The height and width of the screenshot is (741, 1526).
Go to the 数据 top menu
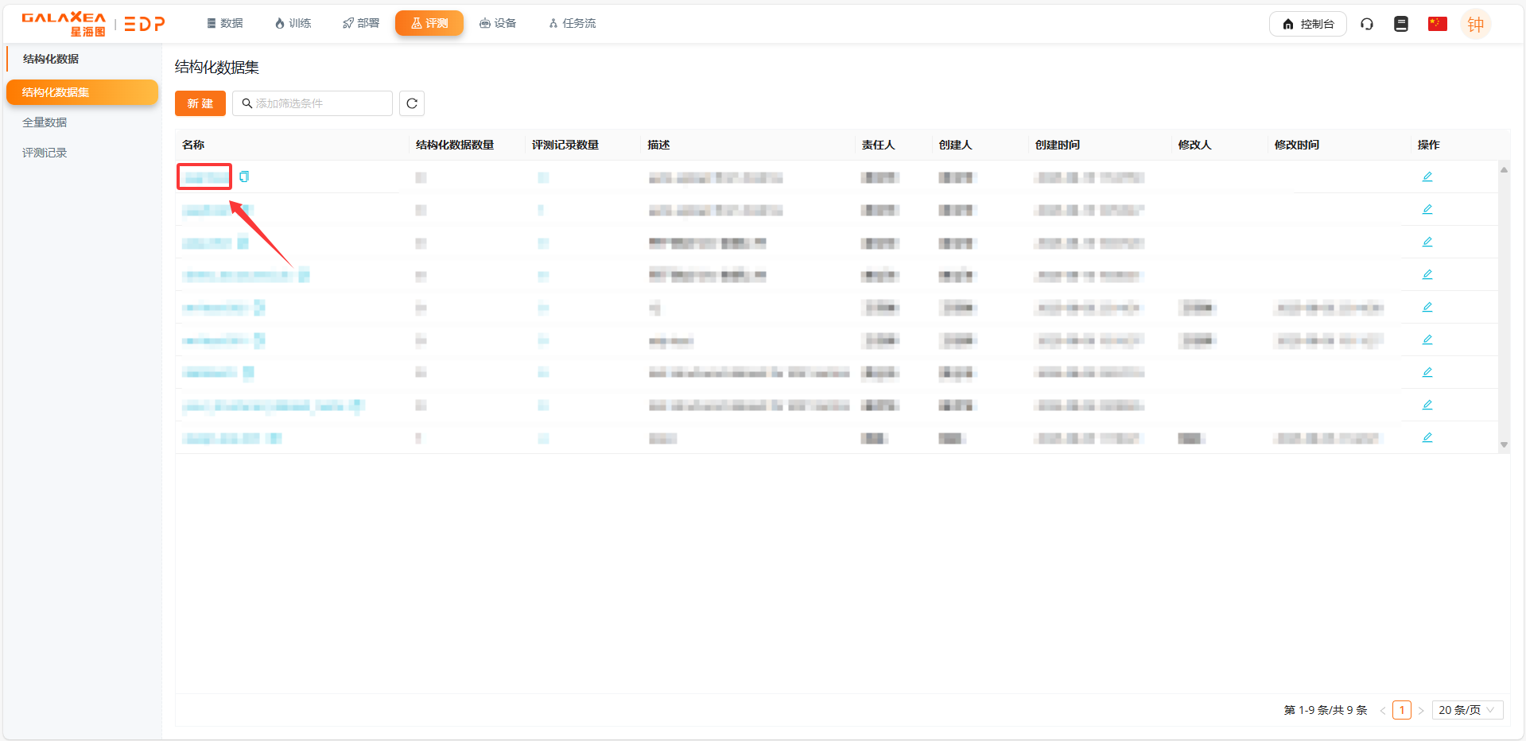(225, 24)
